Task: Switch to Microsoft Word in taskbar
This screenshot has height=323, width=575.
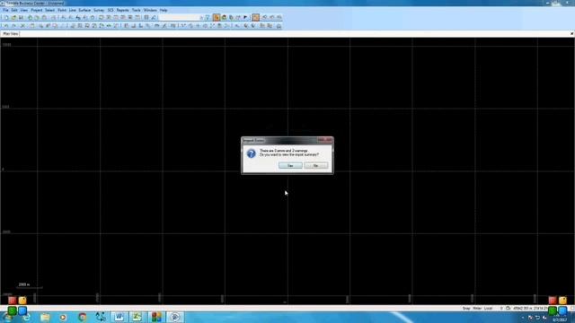Action: [119, 317]
